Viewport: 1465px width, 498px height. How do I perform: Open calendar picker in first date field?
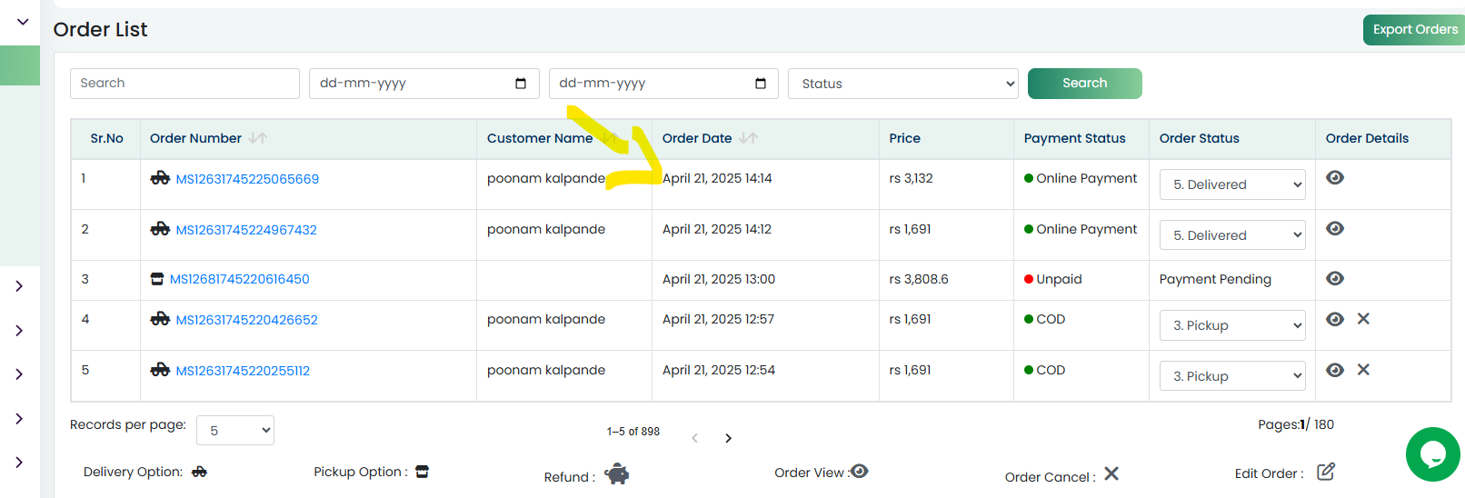click(521, 84)
